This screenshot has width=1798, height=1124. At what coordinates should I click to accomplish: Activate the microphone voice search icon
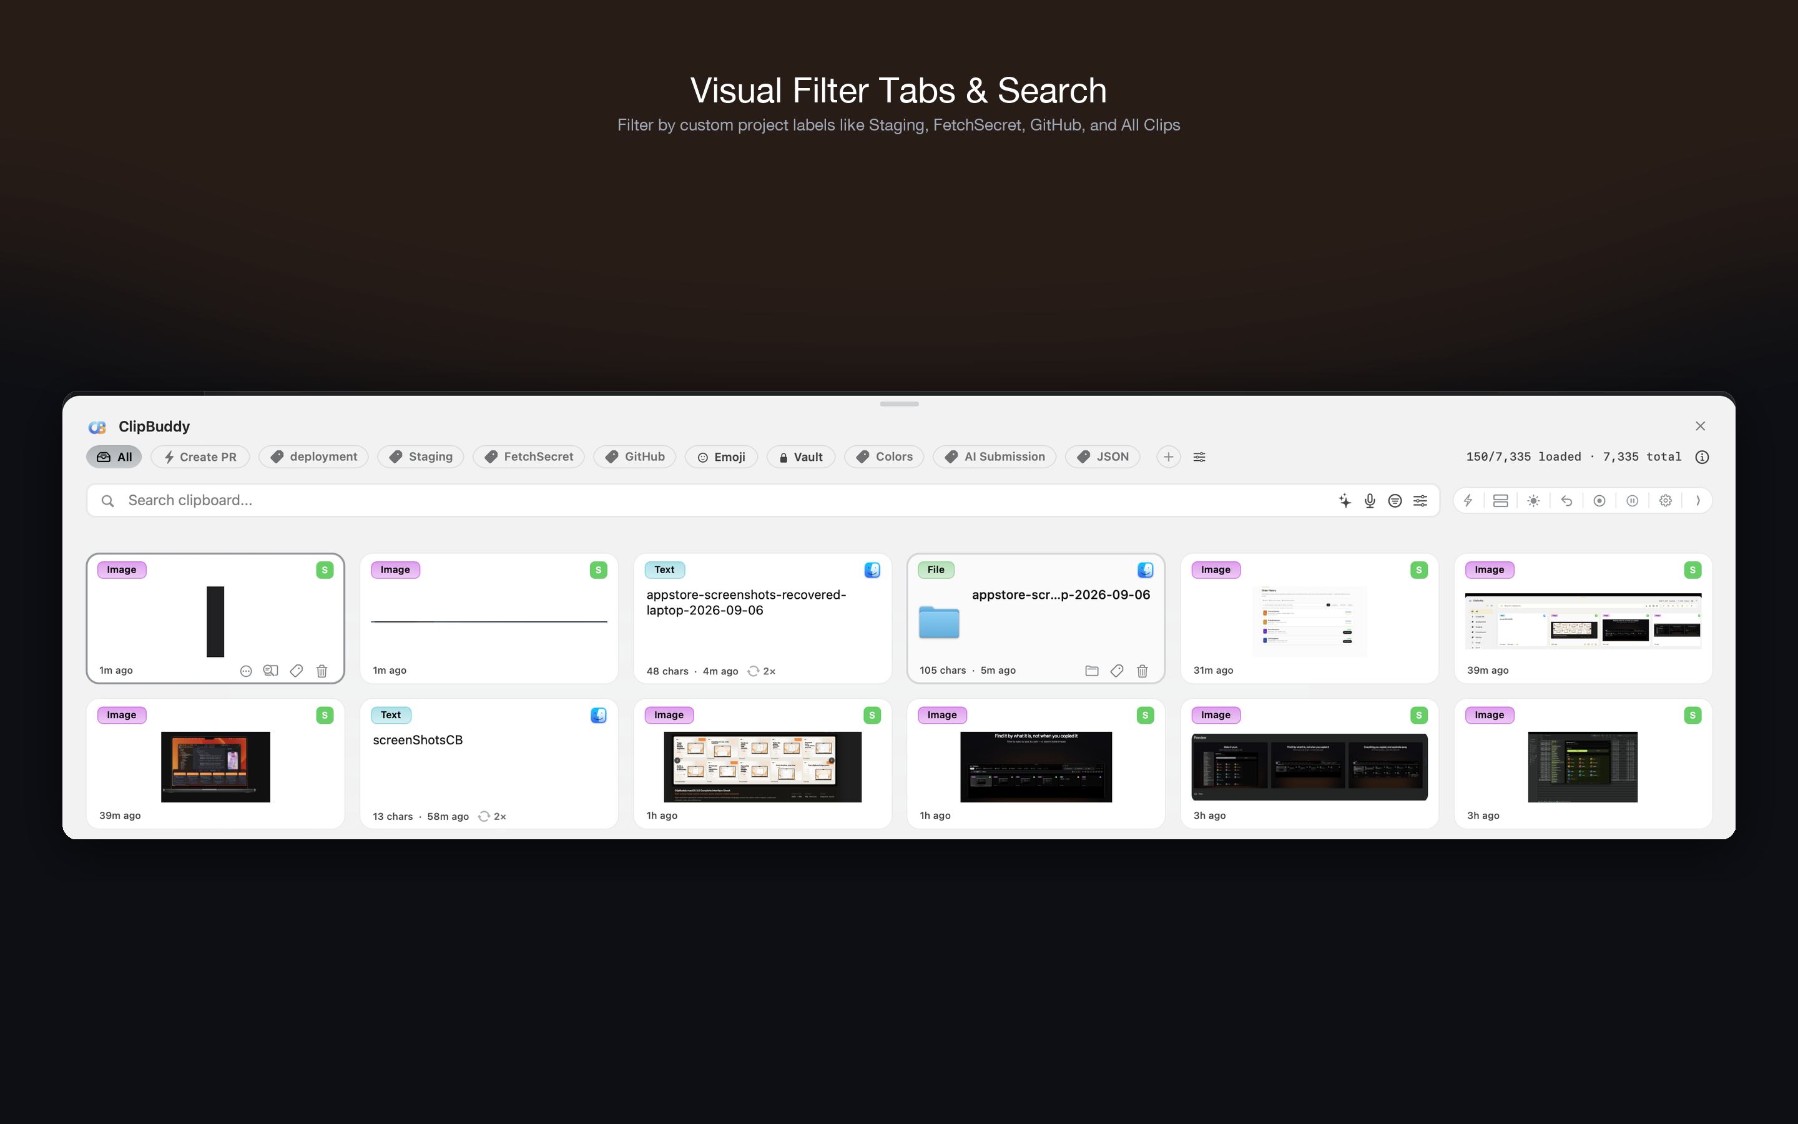pos(1370,501)
